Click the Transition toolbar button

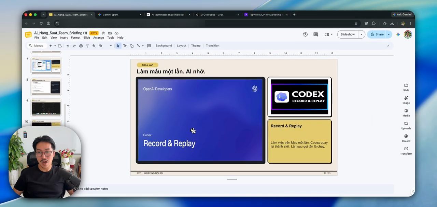pos(213,46)
